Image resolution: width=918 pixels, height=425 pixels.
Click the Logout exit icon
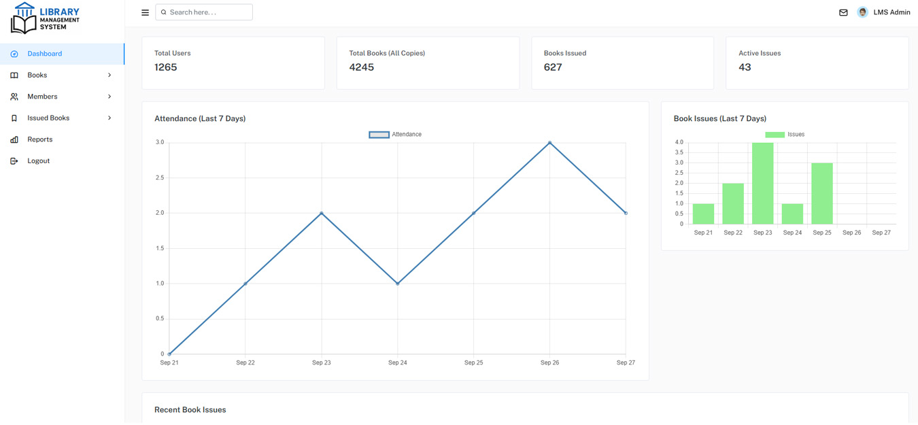(x=14, y=161)
